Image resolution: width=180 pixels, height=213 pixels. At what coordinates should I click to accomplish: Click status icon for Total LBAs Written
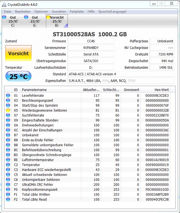(8, 194)
